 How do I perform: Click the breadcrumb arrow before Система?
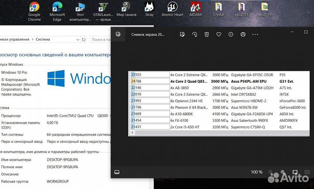[x=33, y=39]
